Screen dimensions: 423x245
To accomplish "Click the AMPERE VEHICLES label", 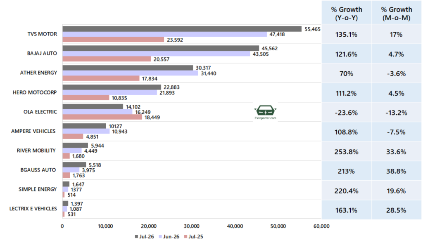I will coord(33,131).
